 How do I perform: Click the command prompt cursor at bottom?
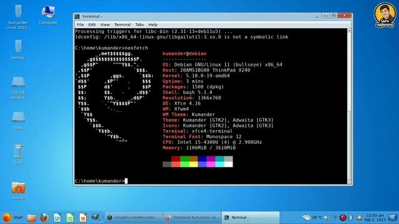(126, 181)
